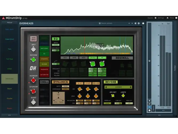Toggle the Treble EQ band
This screenshot has height=134, width=178.
click(x=93, y=58)
